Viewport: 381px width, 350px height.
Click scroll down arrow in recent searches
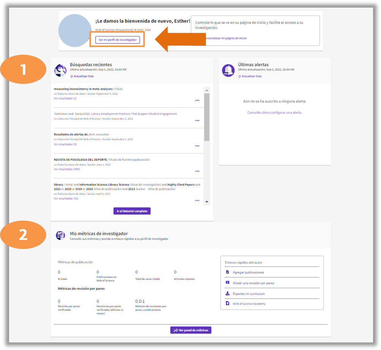[207, 202]
